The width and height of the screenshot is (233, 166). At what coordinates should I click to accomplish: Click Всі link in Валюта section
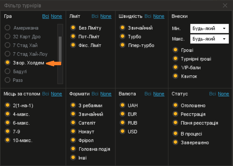(x=148, y=94)
